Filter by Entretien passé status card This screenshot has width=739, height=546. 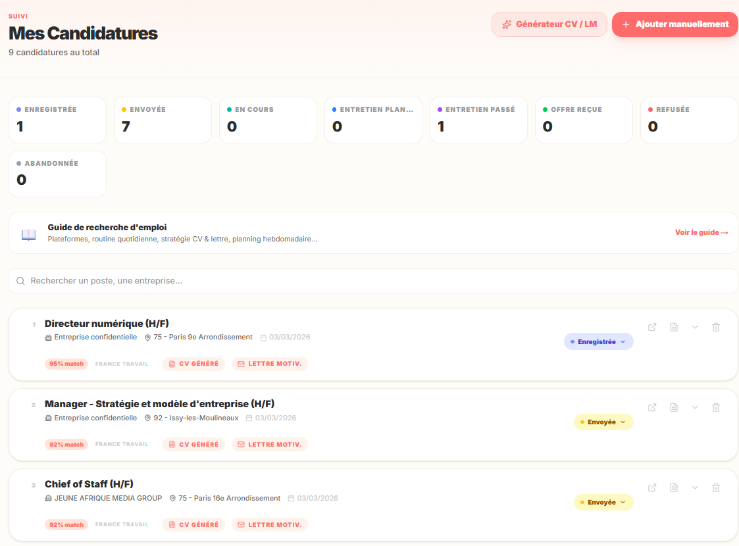click(478, 120)
